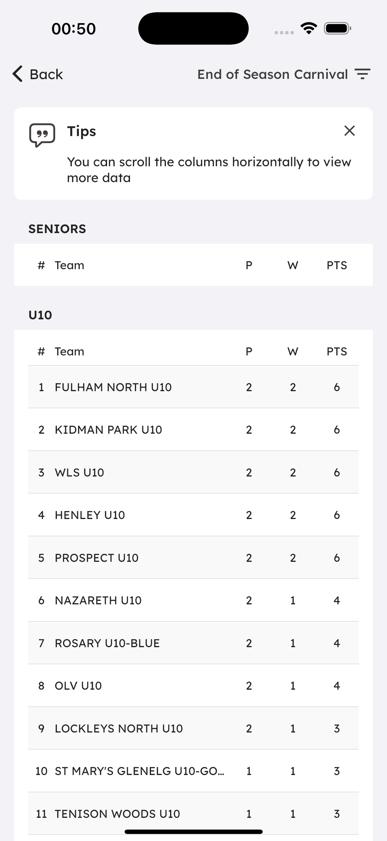Screen dimensions: 387x841
Task: Tap the Tips speech bubble icon
Action: pos(42,135)
